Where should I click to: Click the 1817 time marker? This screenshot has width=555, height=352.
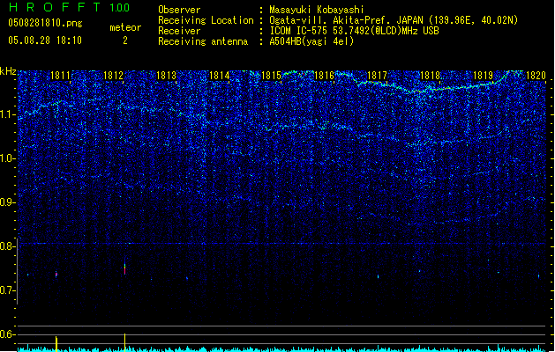coord(378,77)
